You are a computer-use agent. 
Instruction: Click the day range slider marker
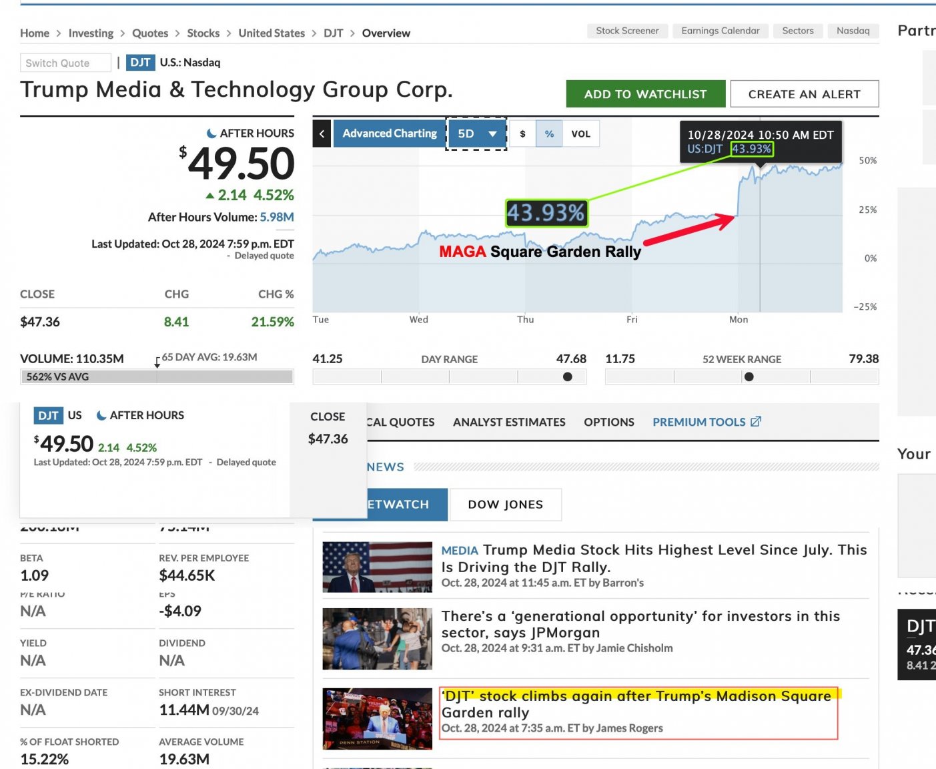567,377
